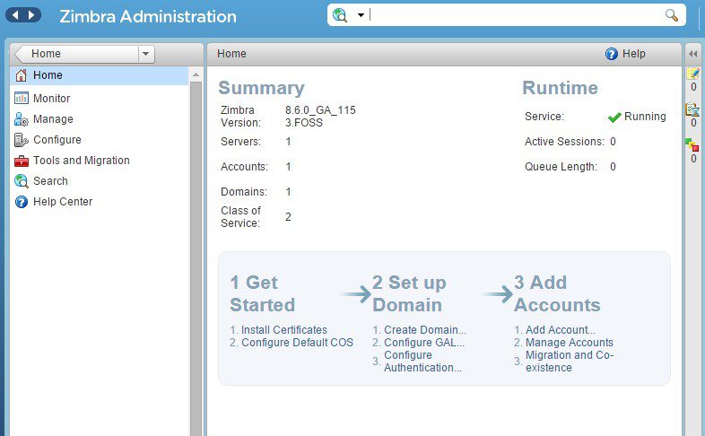Click the sidebar vertical scrollbar track

[x=196, y=258]
